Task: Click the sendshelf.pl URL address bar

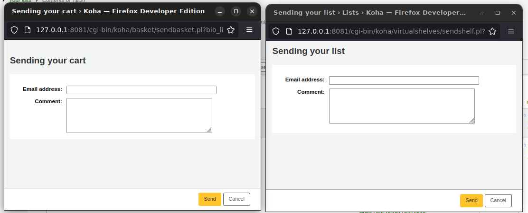Action: [389, 31]
